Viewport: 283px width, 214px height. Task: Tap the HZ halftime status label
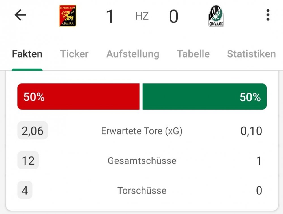point(142,16)
